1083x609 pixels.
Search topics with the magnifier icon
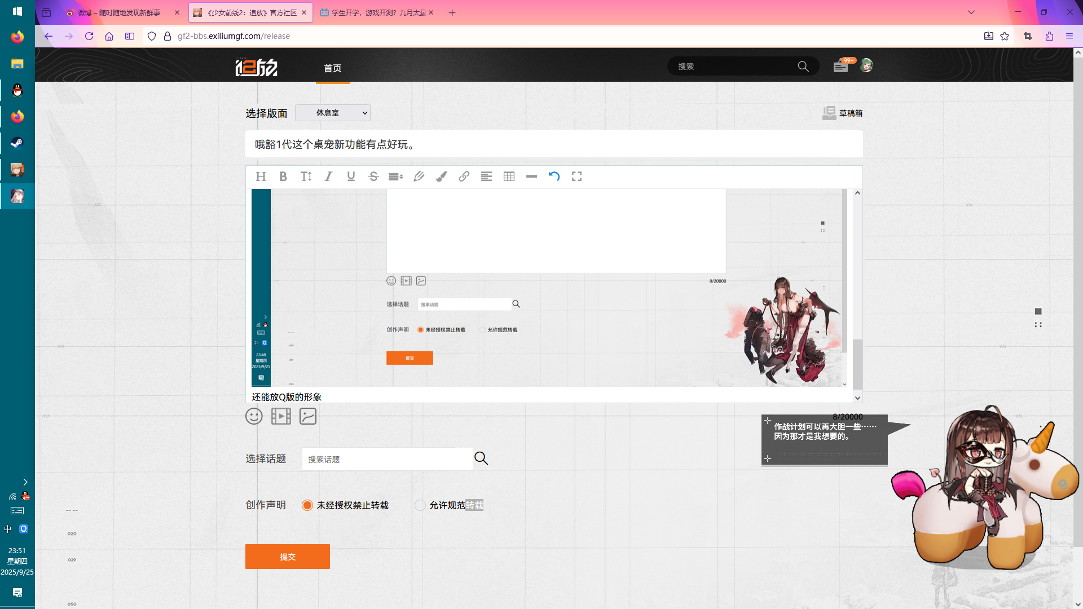click(x=481, y=458)
